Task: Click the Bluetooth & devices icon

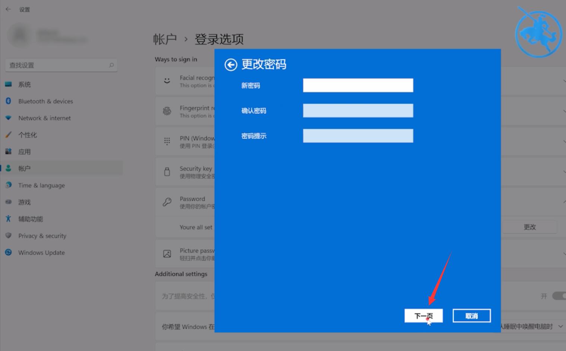Action: [x=8, y=101]
